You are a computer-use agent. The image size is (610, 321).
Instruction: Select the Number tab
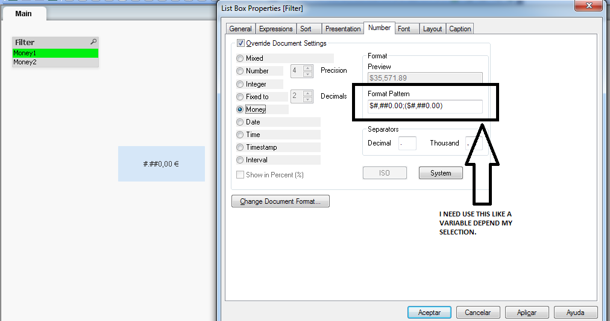click(379, 28)
